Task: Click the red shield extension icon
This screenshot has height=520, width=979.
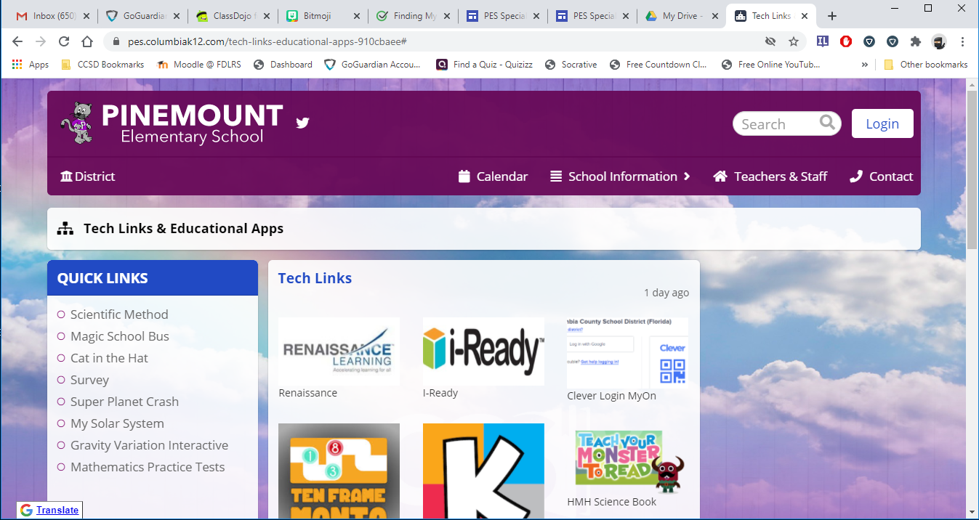Action: pos(845,41)
